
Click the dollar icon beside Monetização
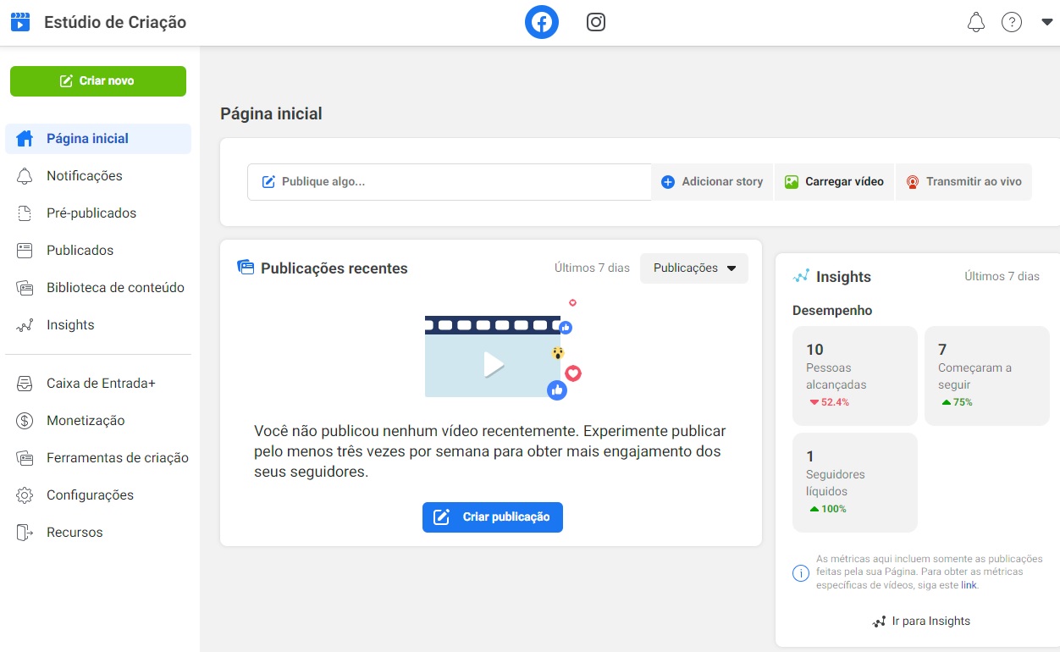click(x=25, y=421)
